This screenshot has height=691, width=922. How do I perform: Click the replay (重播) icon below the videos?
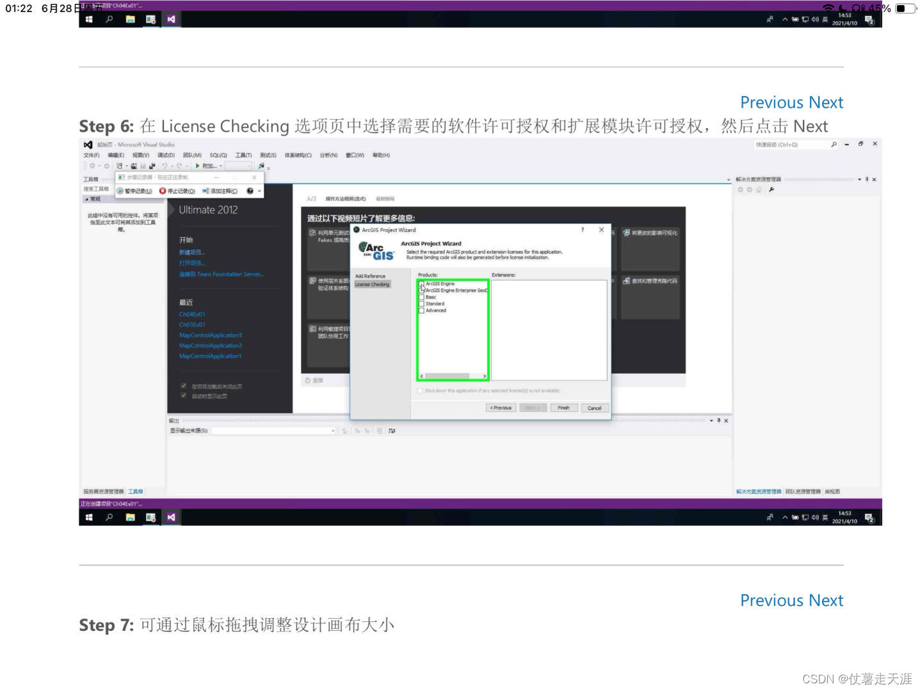coord(308,380)
